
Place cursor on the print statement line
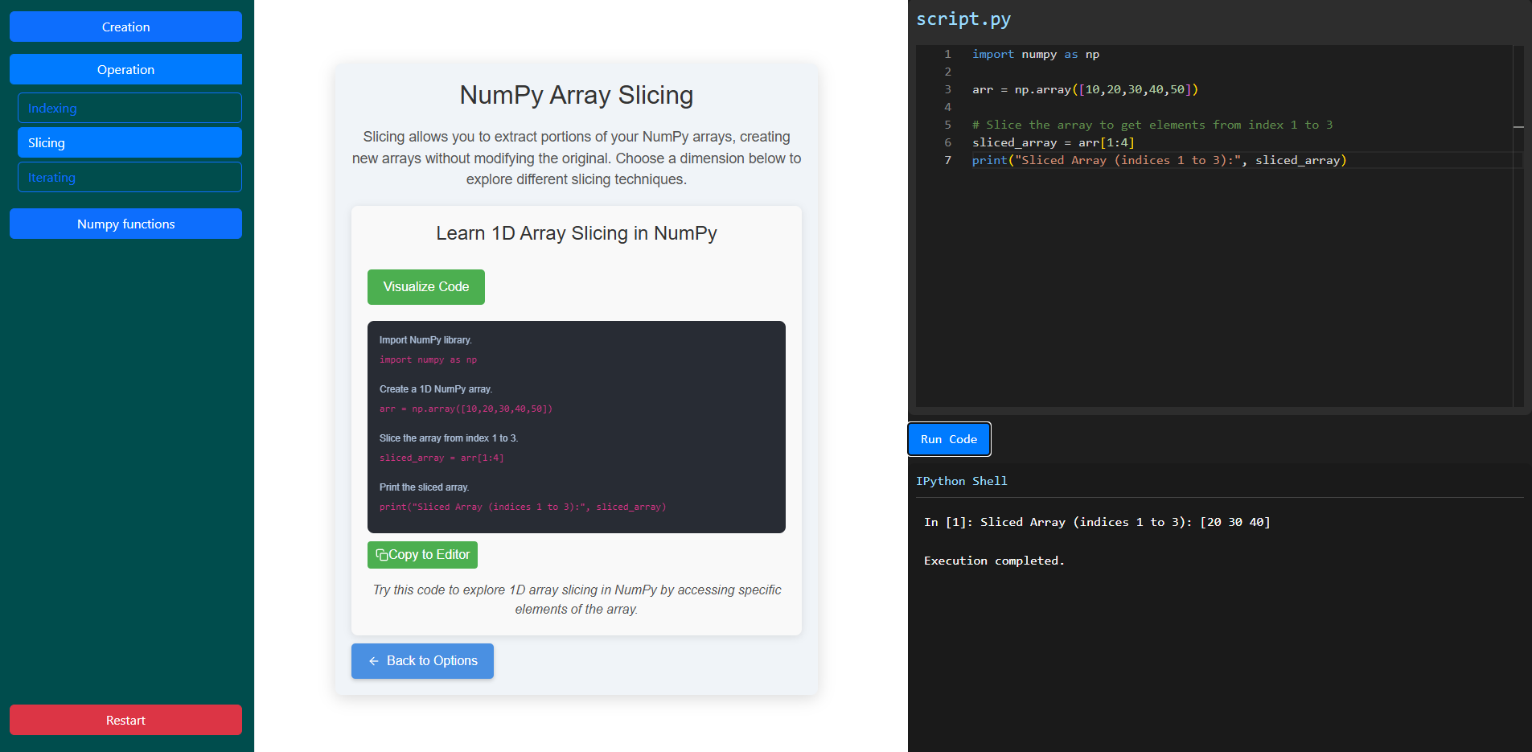point(1158,160)
